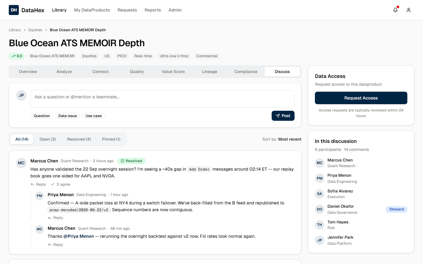Click Tom Hayes TH avatar in participants

point(320,225)
